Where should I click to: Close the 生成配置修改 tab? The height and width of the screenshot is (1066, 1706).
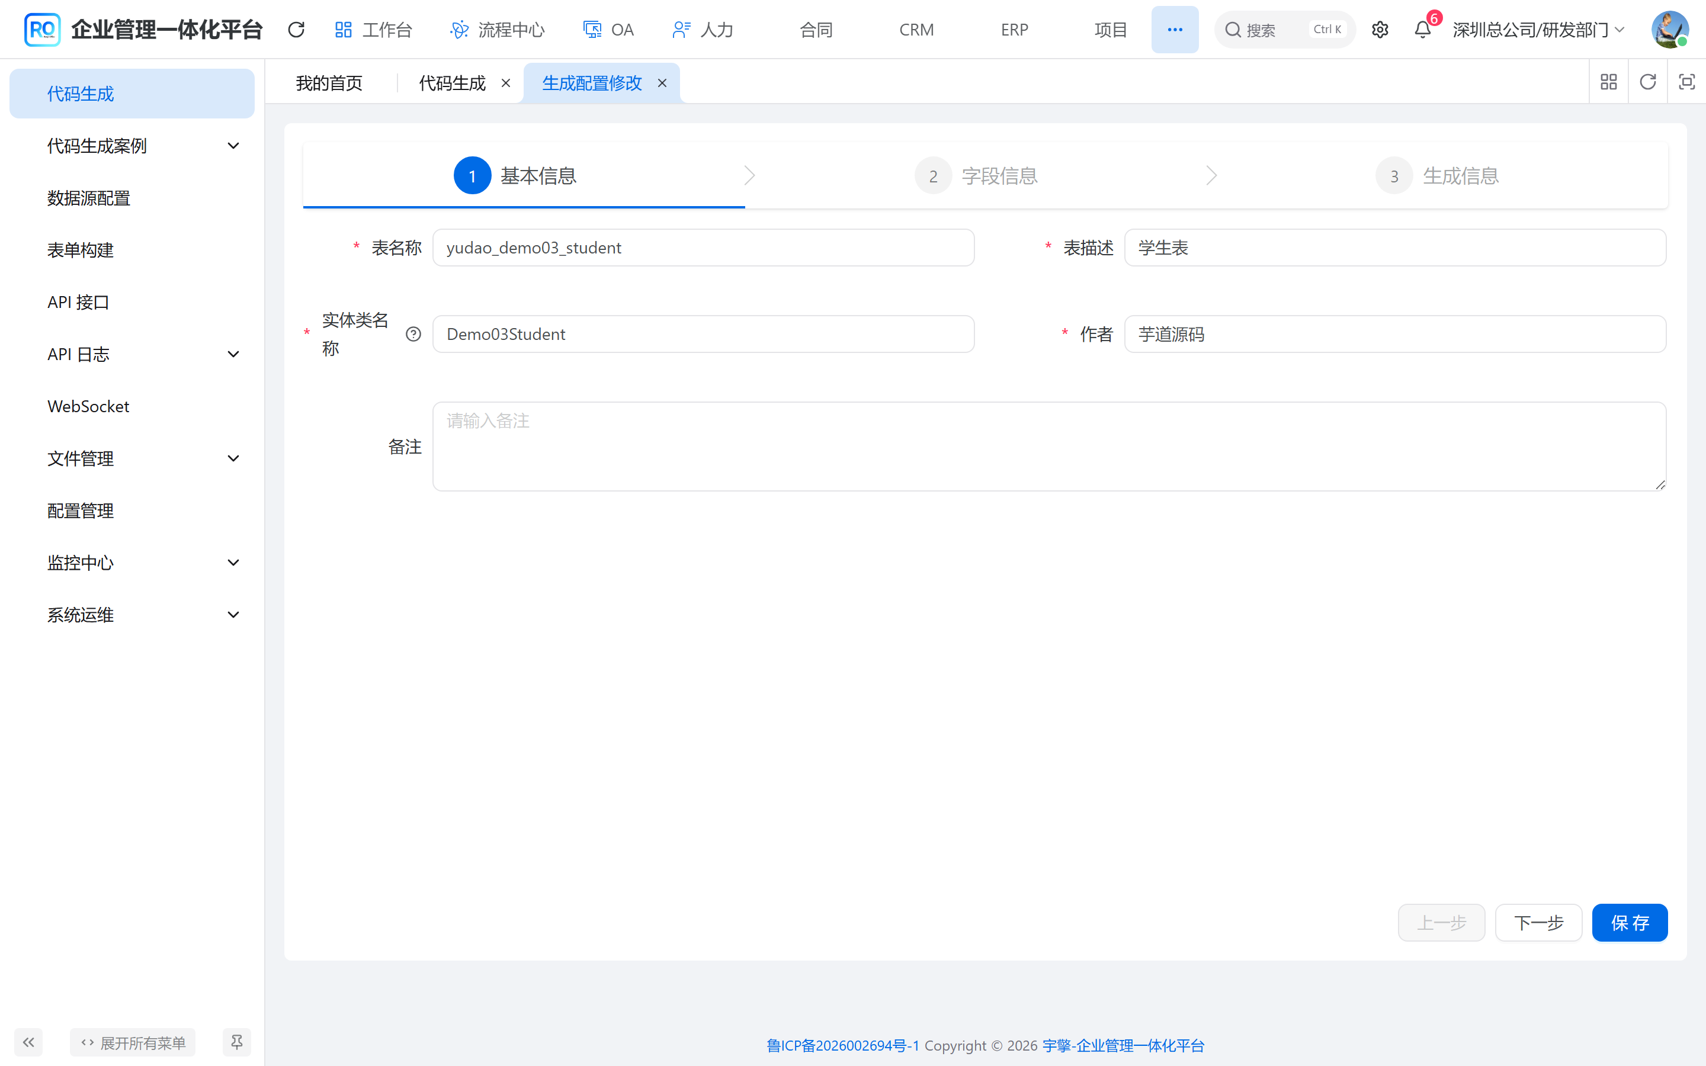(x=662, y=83)
